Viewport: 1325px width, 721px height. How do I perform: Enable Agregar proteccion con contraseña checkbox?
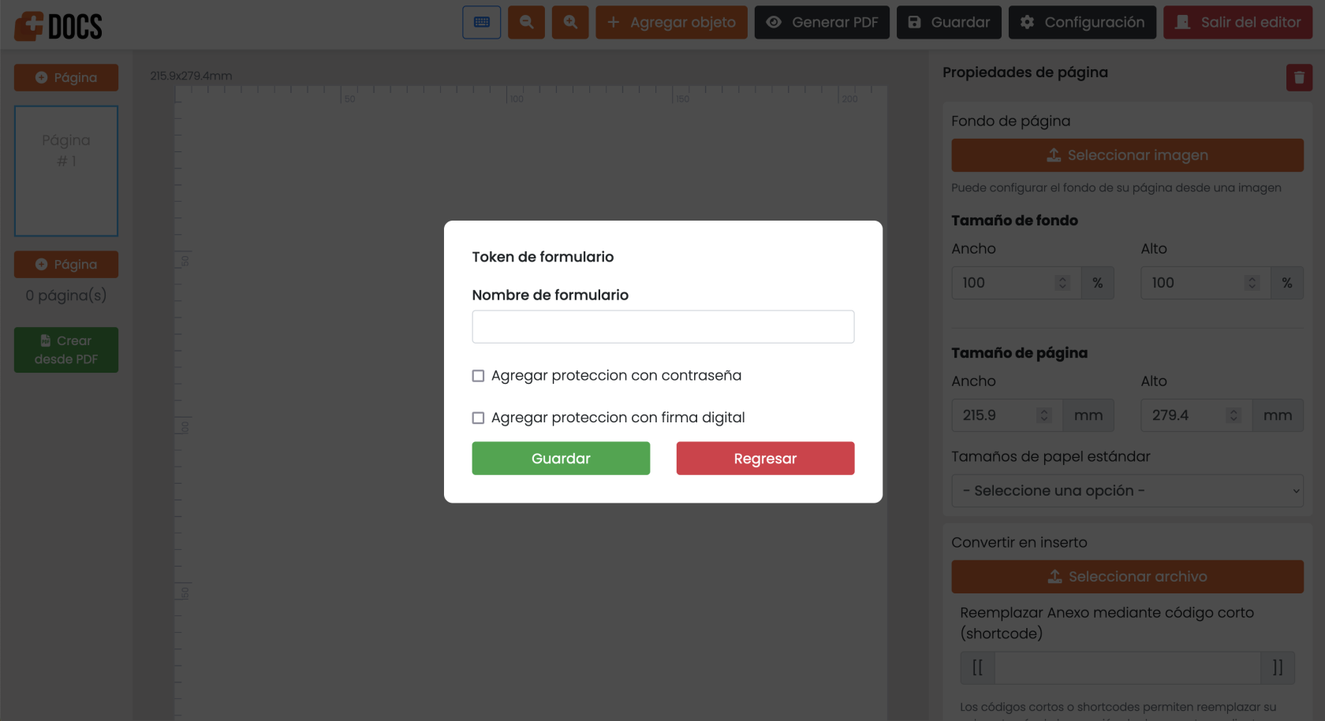click(x=478, y=376)
